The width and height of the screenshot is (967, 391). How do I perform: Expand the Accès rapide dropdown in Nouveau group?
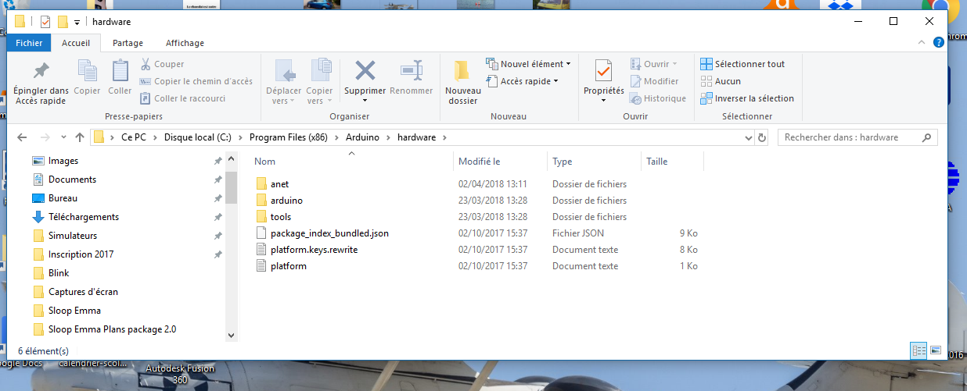pyautogui.click(x=522, y=81)
